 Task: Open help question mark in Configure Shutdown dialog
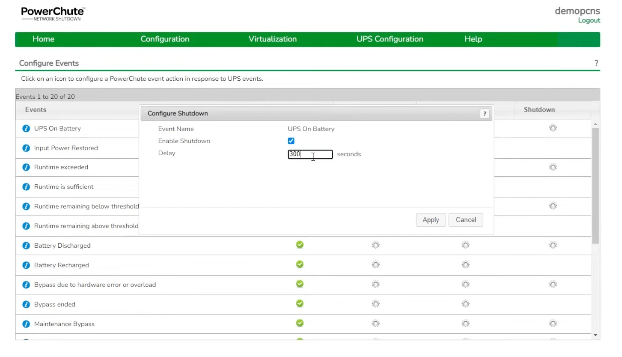(x=484, y=113)
